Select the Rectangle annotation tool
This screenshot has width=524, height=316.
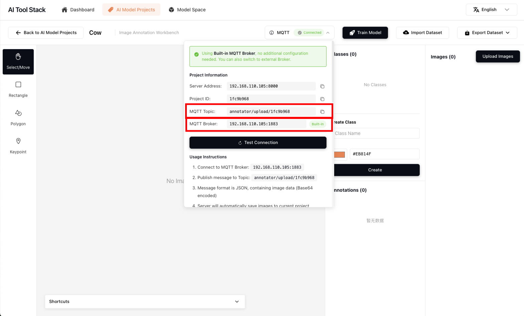pyautogui.click(x=18, y=89)
